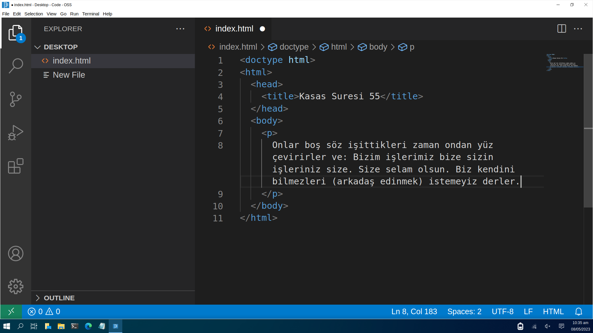Open the Search view in activity bar
The height and width of the screenshot is (333, 593).
pyautogui.click(x=16, y=66)
